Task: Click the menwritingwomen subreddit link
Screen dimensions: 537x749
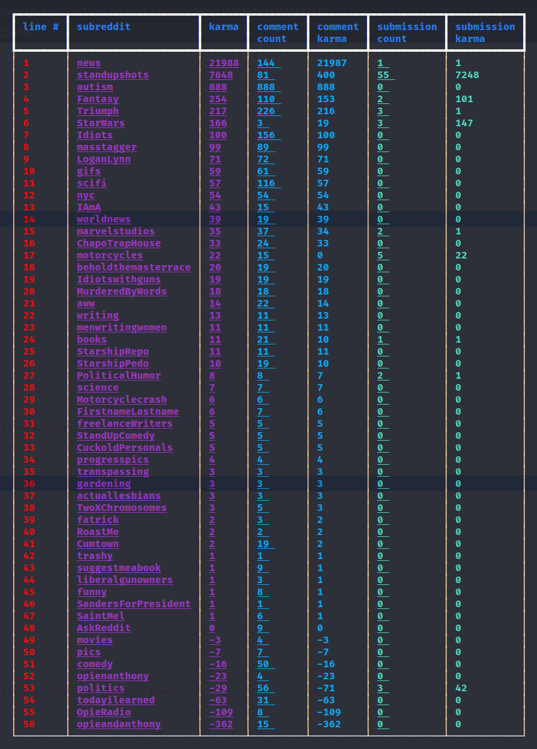Action: [122, 328]
